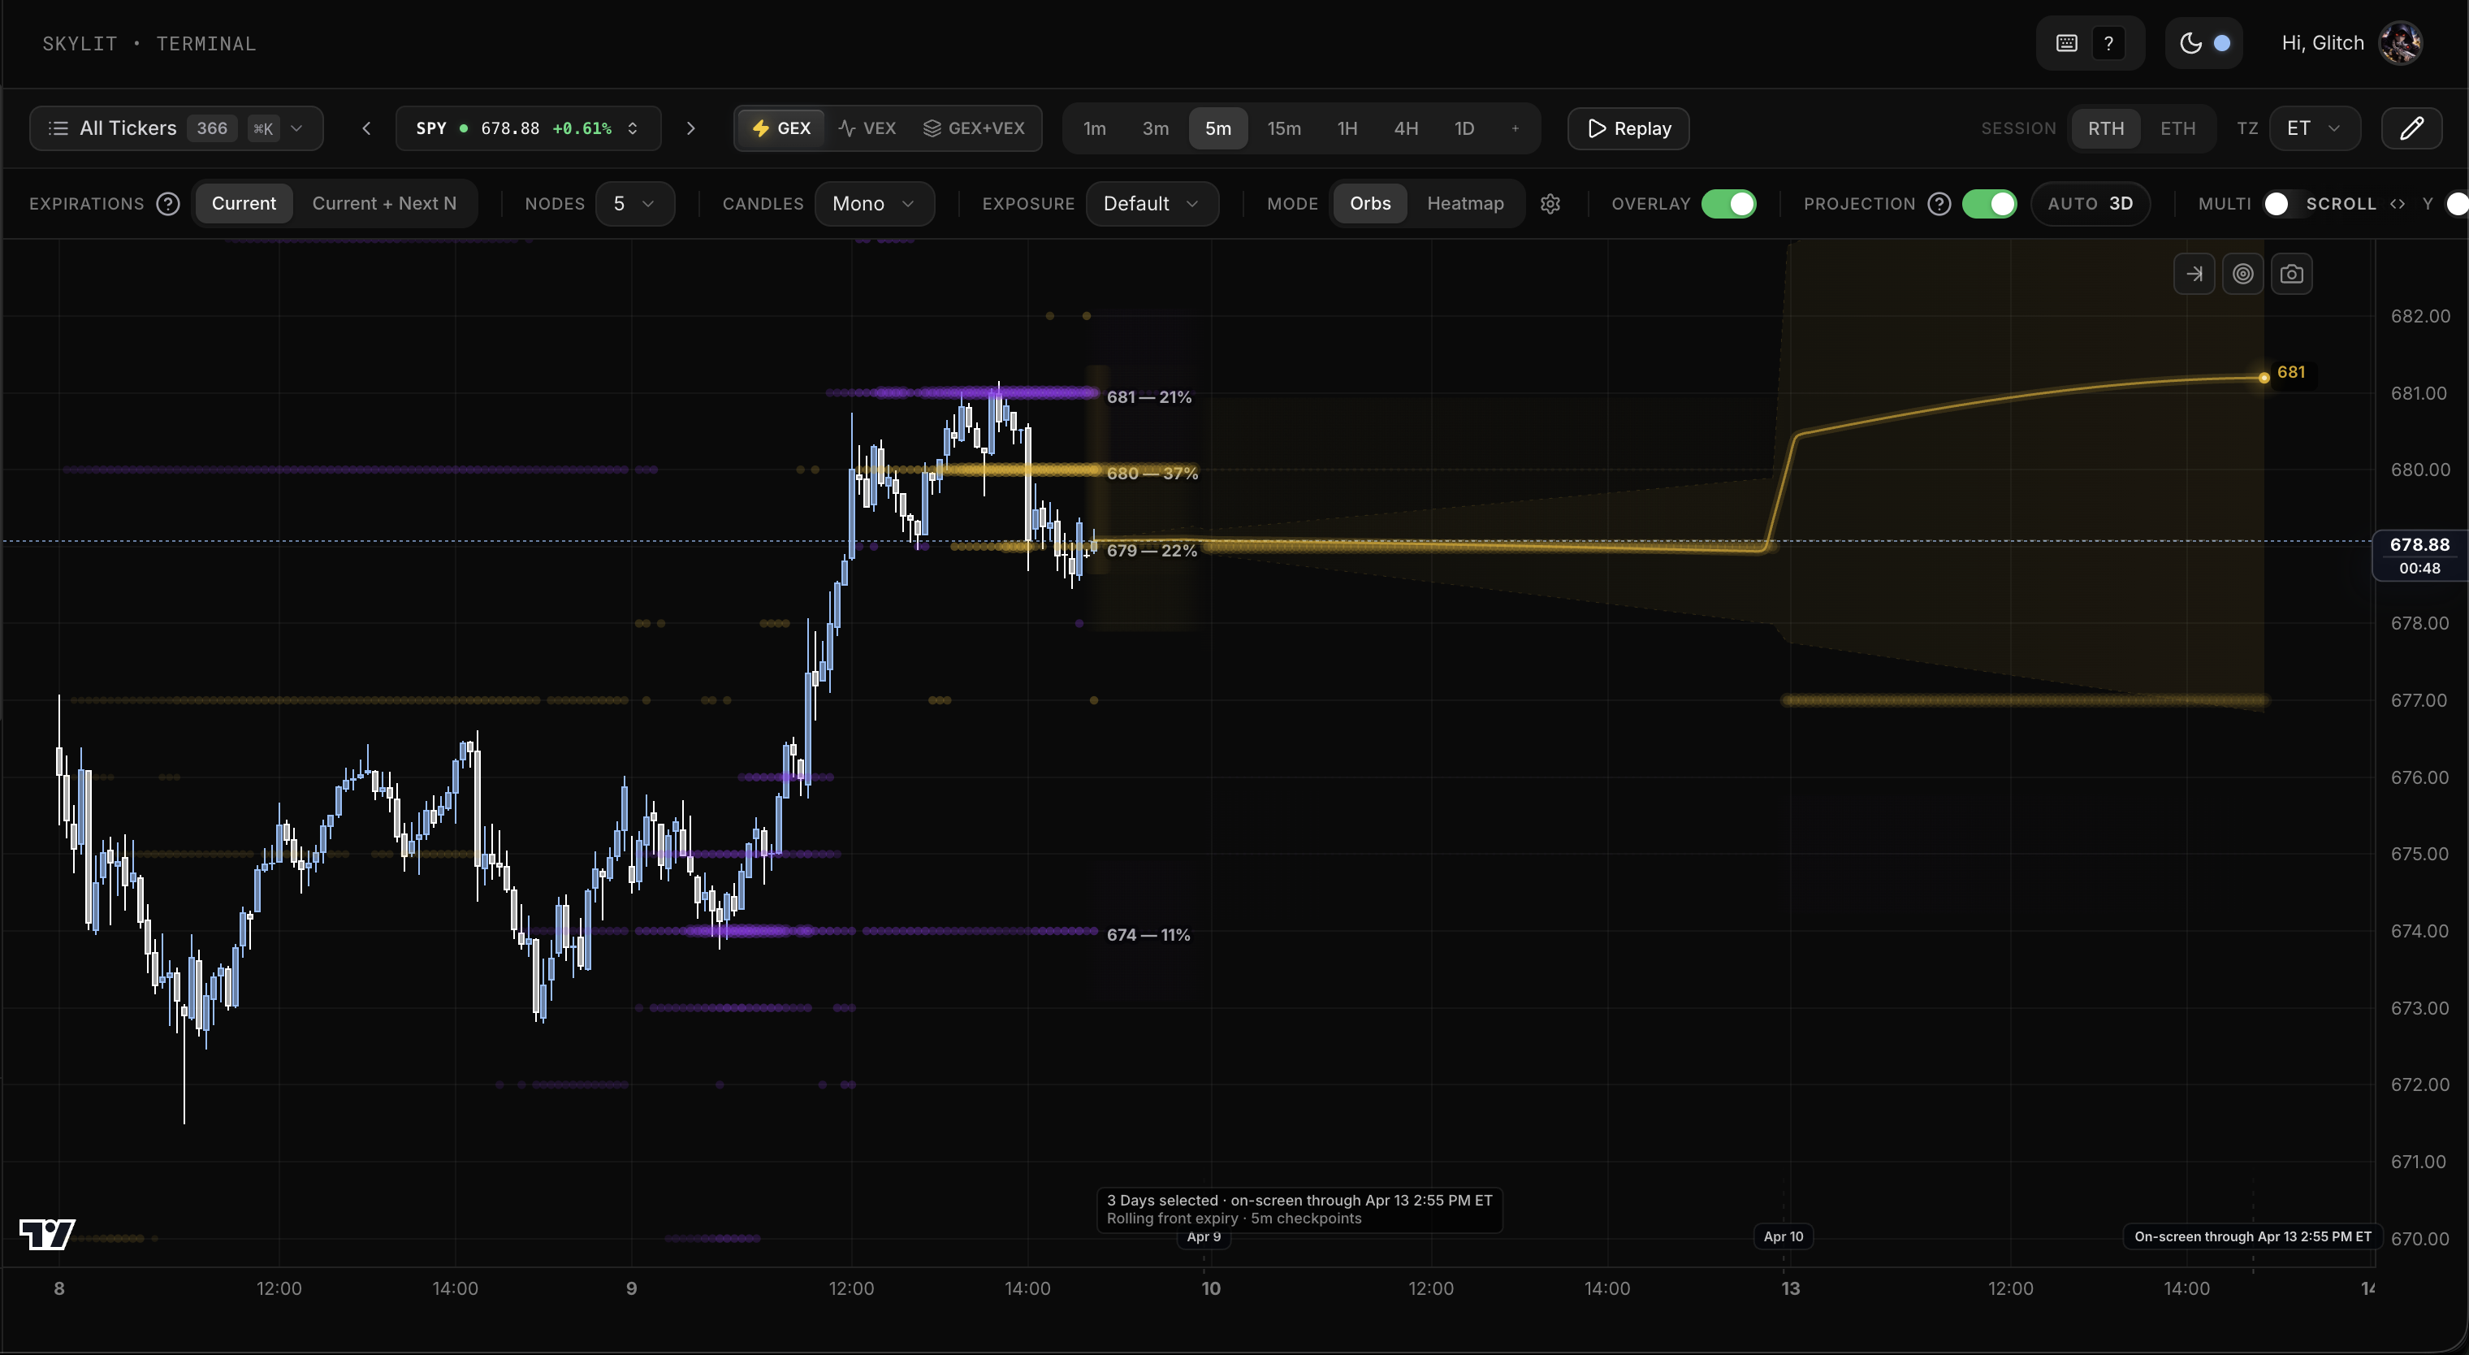Click the TradingView logo at bottom left
Image resolution: width=2469 pixels, height=1355 pixels.
(46, 1234)
